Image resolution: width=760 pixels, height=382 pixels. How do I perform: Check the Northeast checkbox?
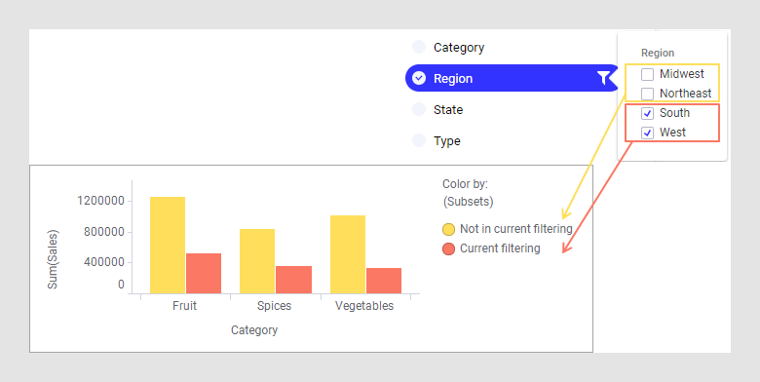point(648,94)
